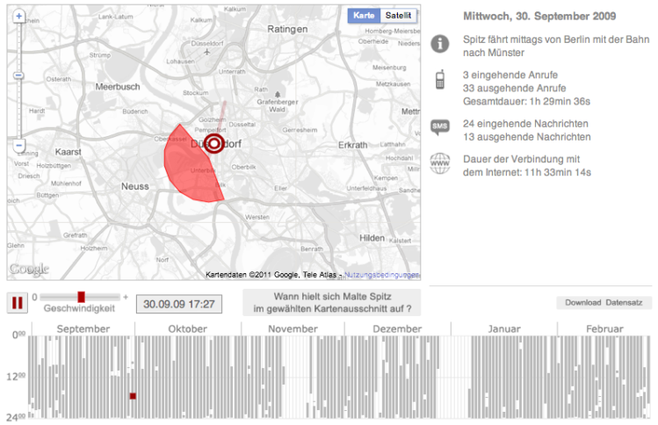Open the Nutzungsbedingungen link
This screenshot has height=425, width=658.
[x=381, y=274]
